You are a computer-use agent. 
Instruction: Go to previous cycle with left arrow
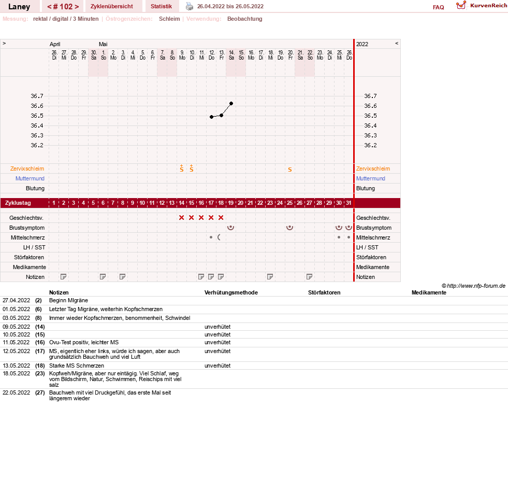[x=50, y=7]
